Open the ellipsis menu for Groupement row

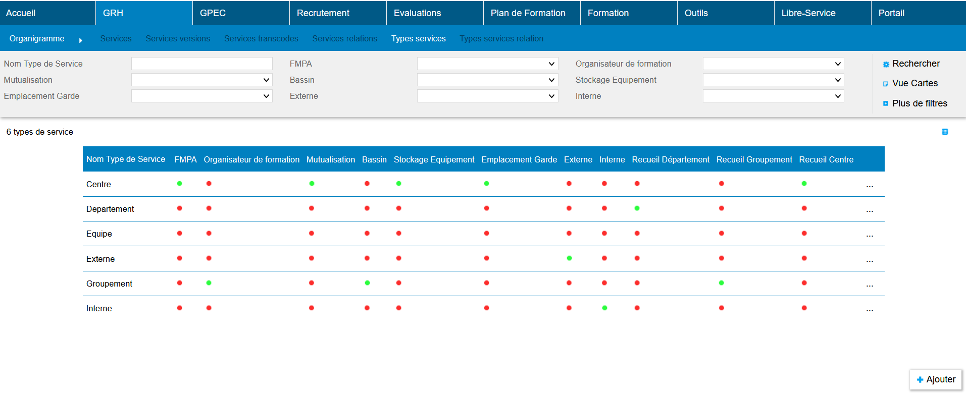tap(870, 285)
